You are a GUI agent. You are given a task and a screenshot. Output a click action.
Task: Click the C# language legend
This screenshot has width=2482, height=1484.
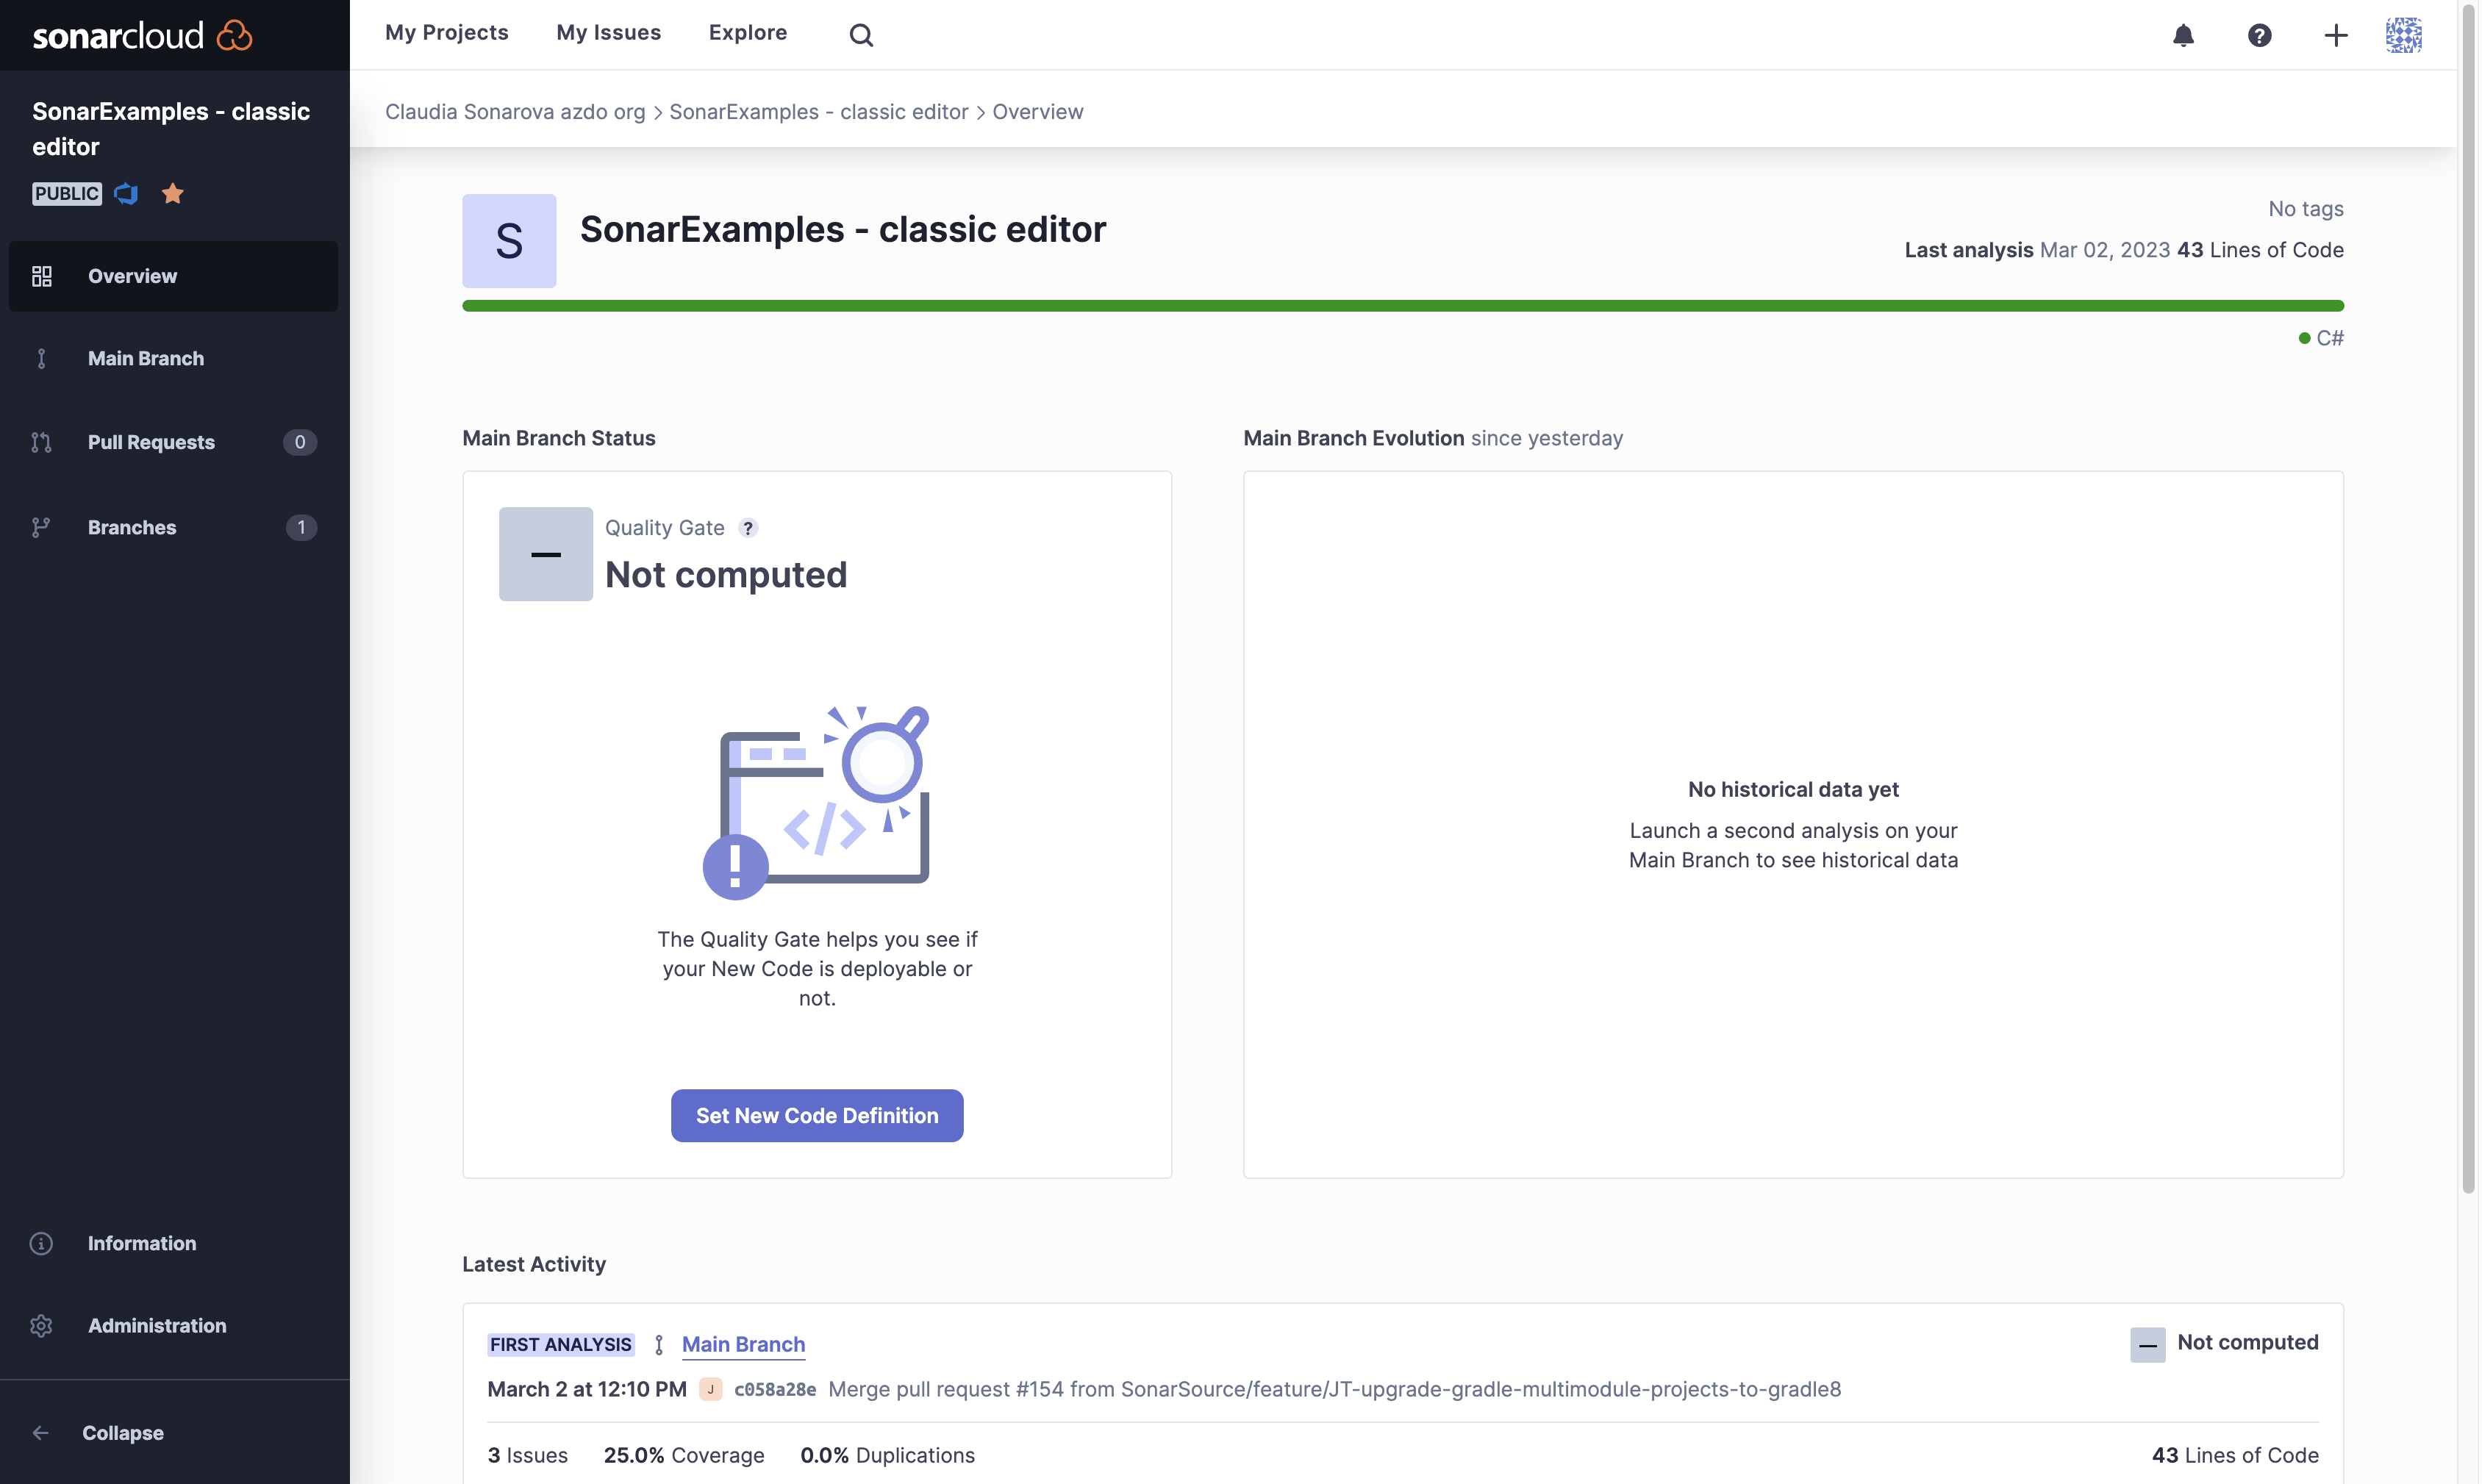2321,338
